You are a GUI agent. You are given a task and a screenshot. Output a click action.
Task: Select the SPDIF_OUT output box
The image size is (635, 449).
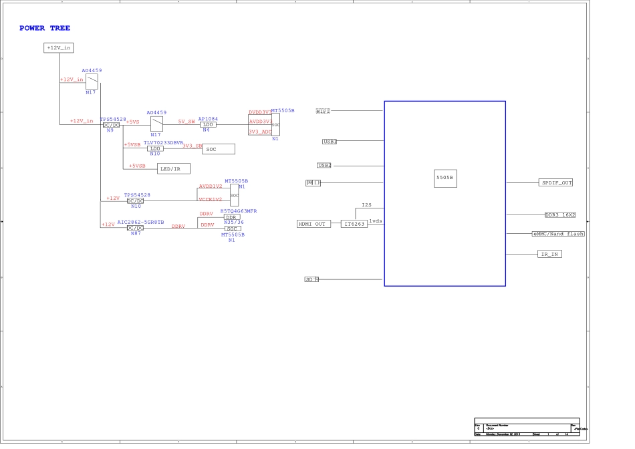click(x=556, y=182)
